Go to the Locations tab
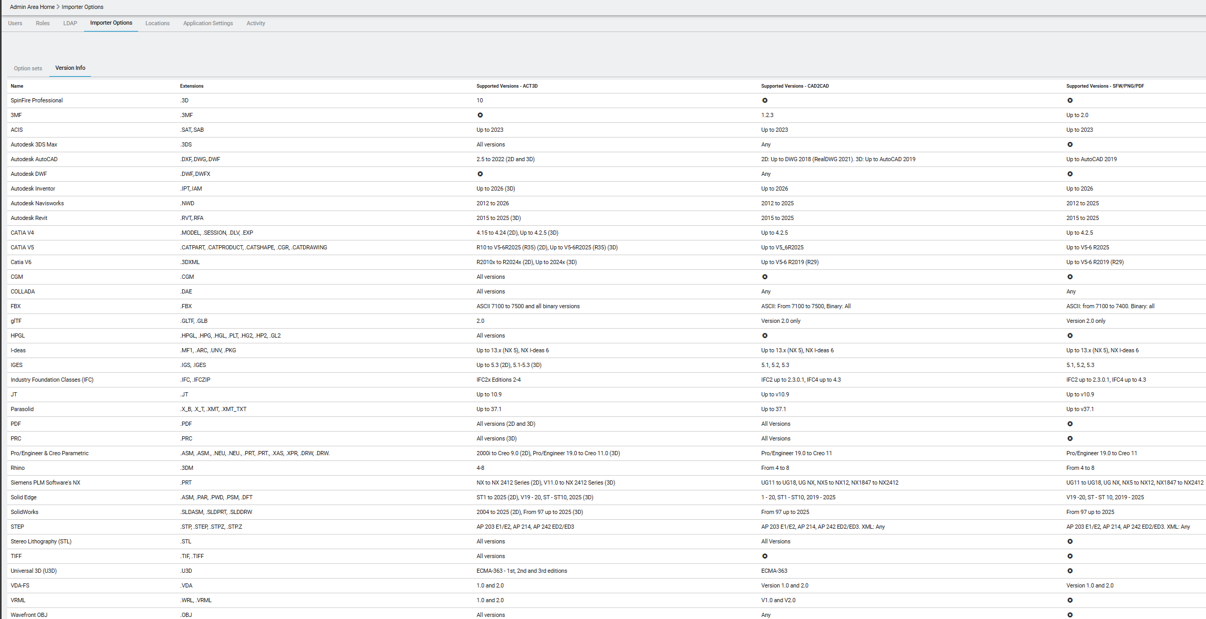1206x619 pixels. coord(157,23)
